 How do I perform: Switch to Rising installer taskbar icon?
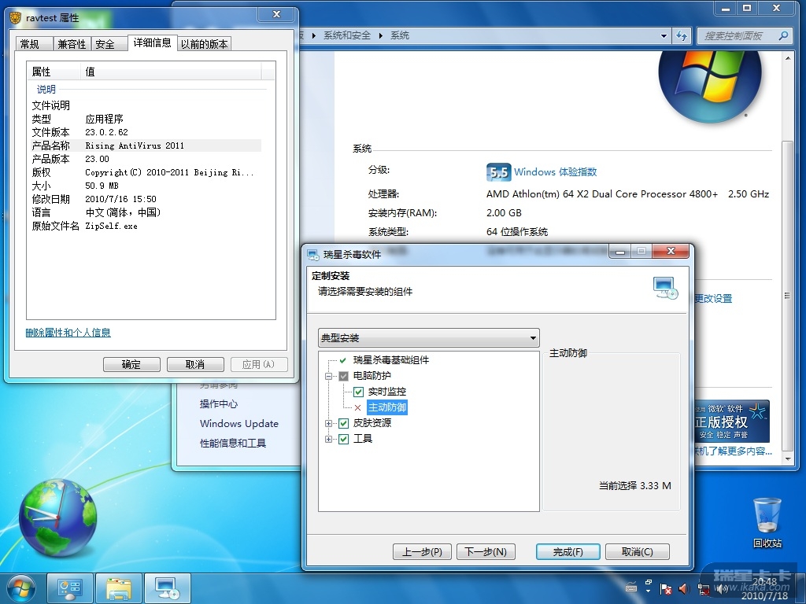[x=168, y=588]
